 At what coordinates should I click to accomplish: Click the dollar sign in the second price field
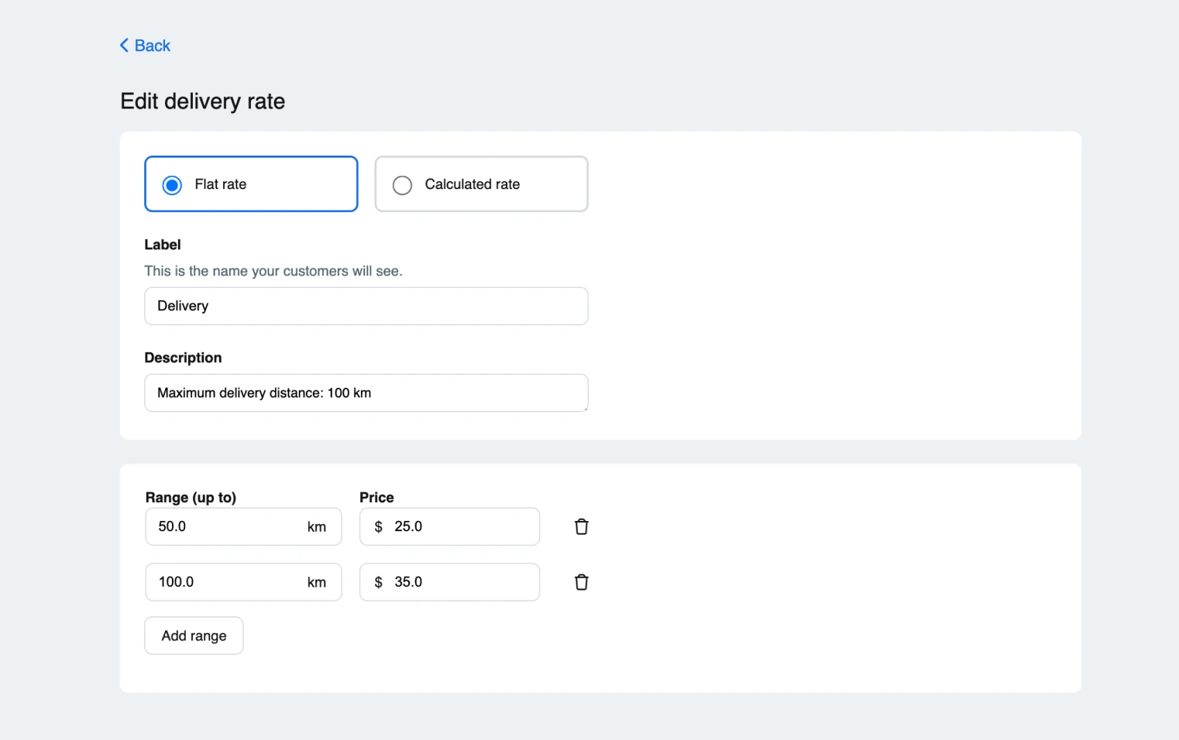click(378, 581)
